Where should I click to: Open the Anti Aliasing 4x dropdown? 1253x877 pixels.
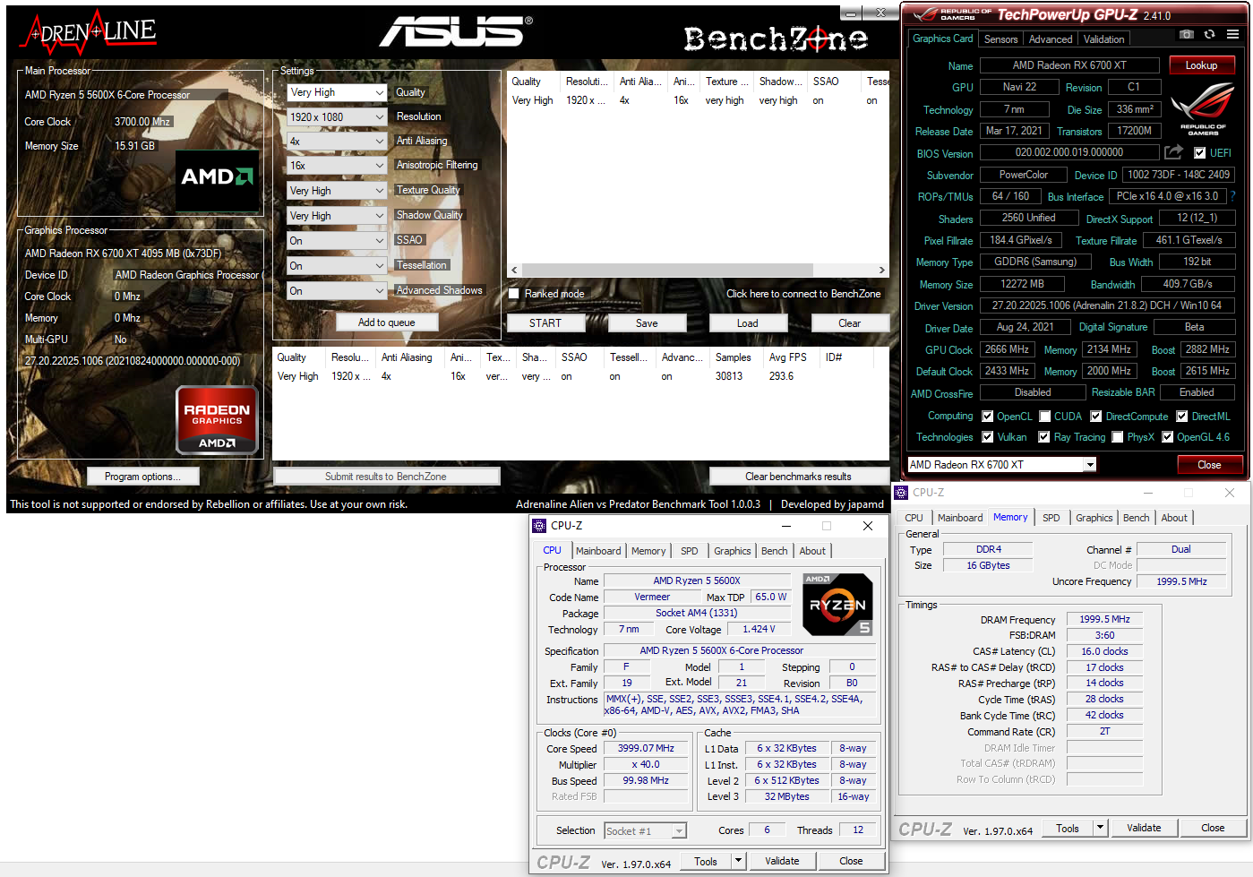tap(337, 142)
